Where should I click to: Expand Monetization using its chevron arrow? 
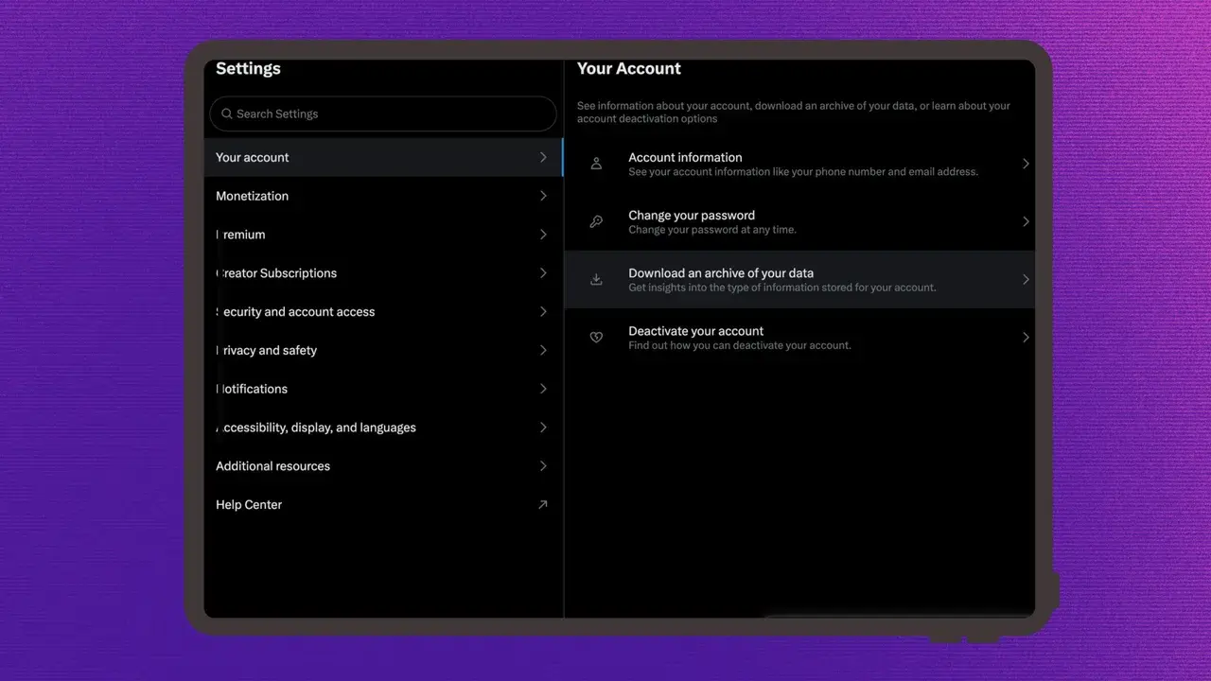pos(543,196)
